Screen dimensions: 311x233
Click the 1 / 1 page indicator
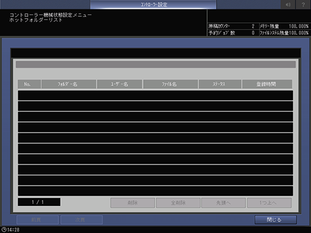pos(39,202)
